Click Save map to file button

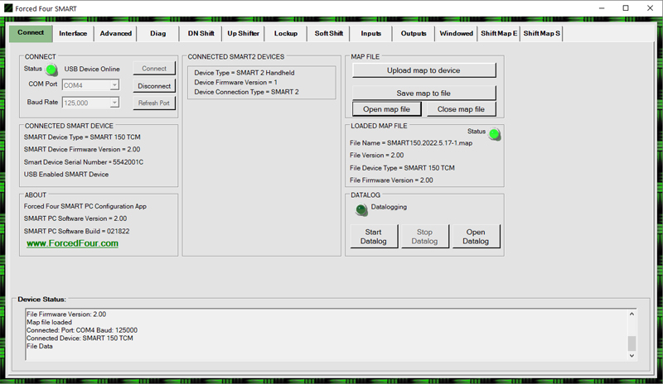tap(423, 93)
